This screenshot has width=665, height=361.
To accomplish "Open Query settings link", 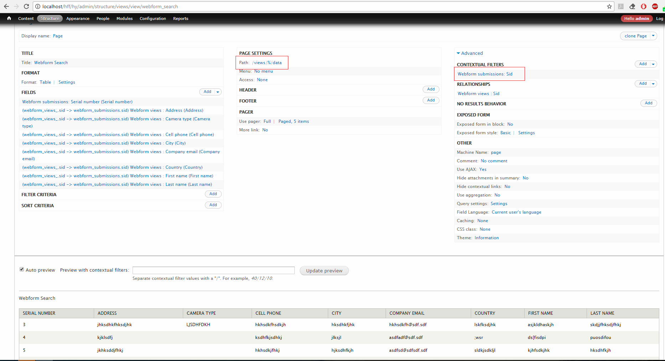I will [499, 204].
